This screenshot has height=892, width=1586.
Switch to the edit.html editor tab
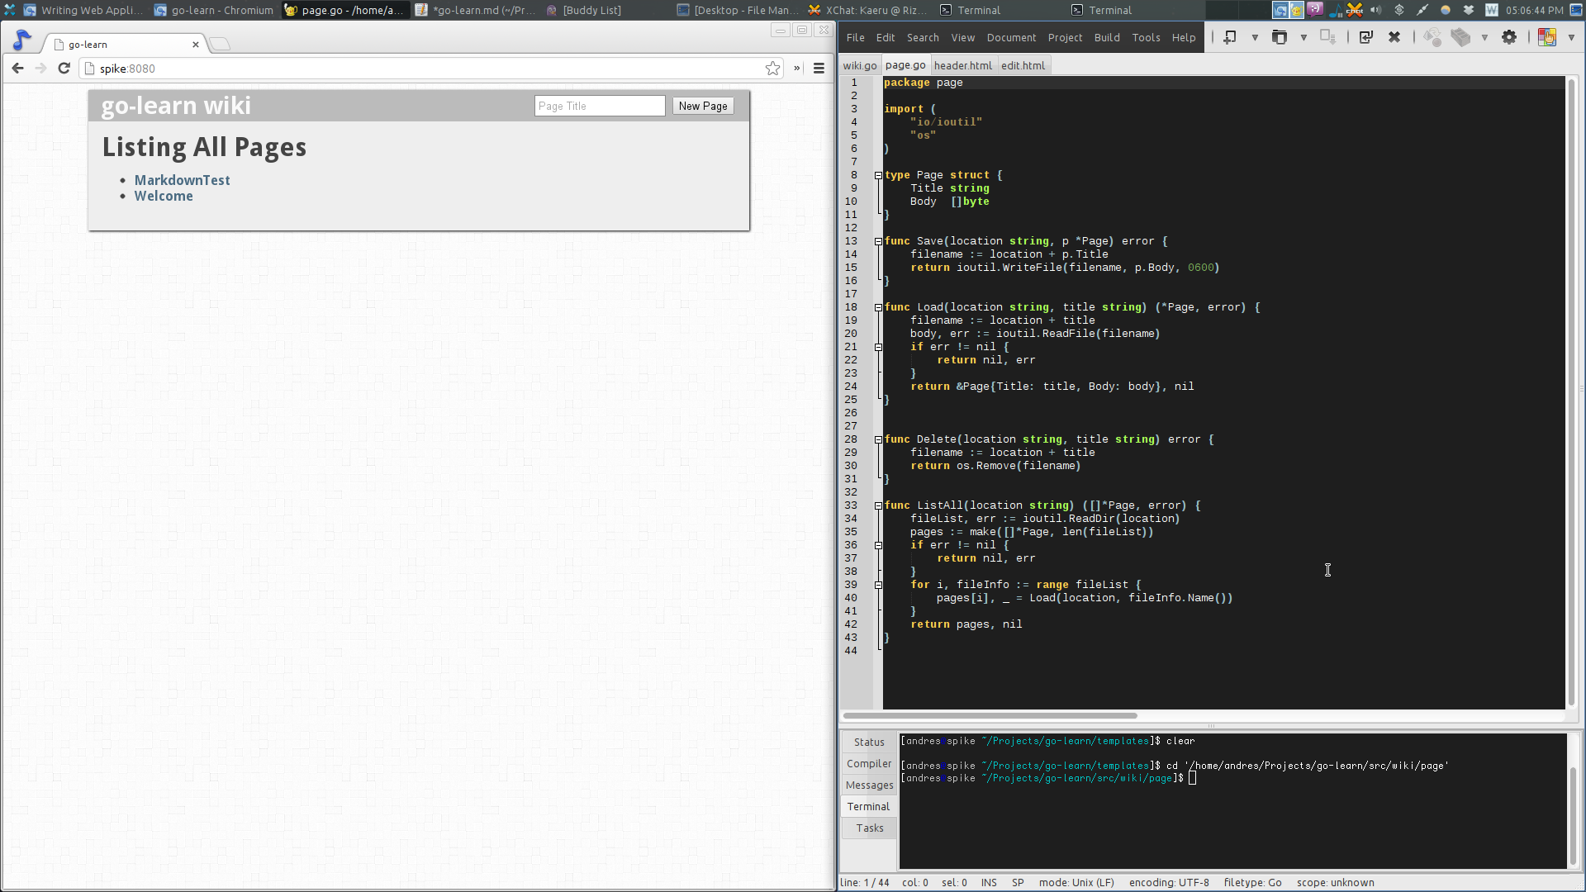click(x=1023, y=65)
